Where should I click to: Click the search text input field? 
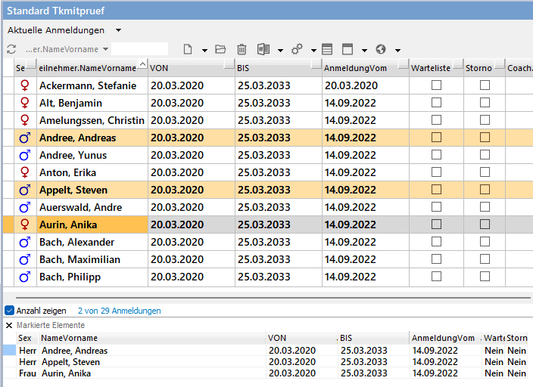[x=140, y=49]
